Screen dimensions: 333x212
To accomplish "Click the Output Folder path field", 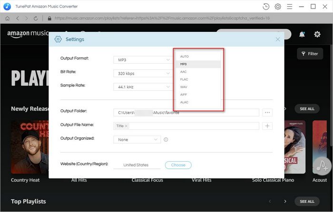I will tap(186, 113).
